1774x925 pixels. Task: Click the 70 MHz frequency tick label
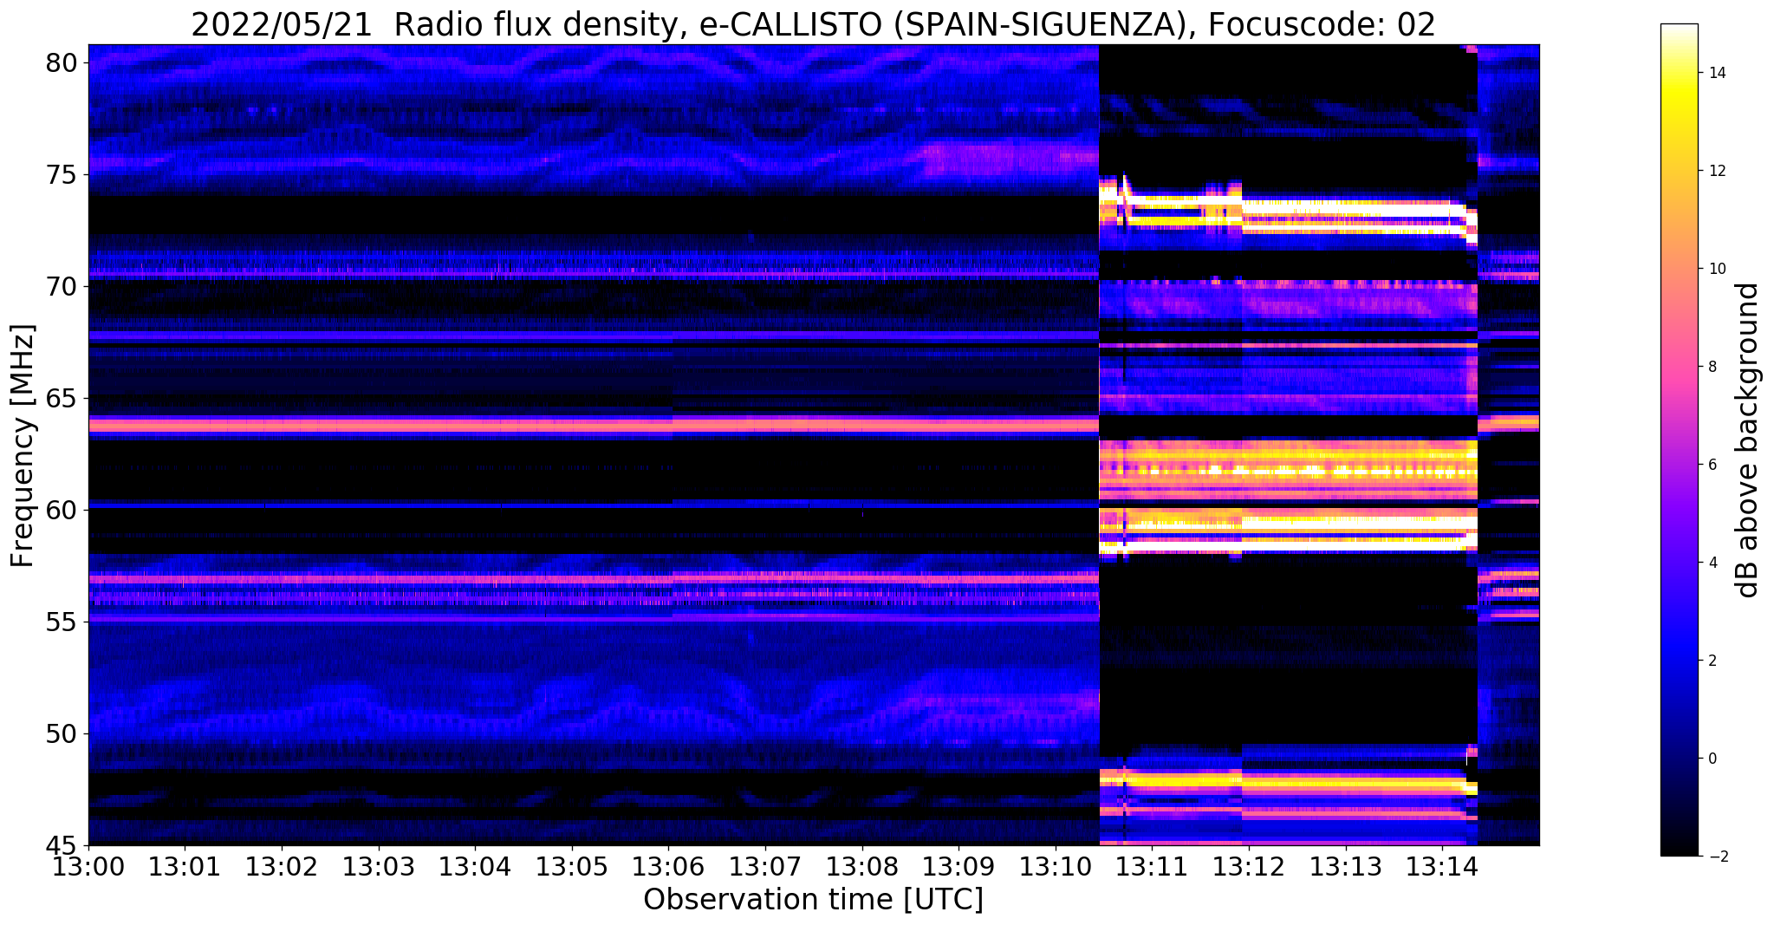tap(61, 287)
